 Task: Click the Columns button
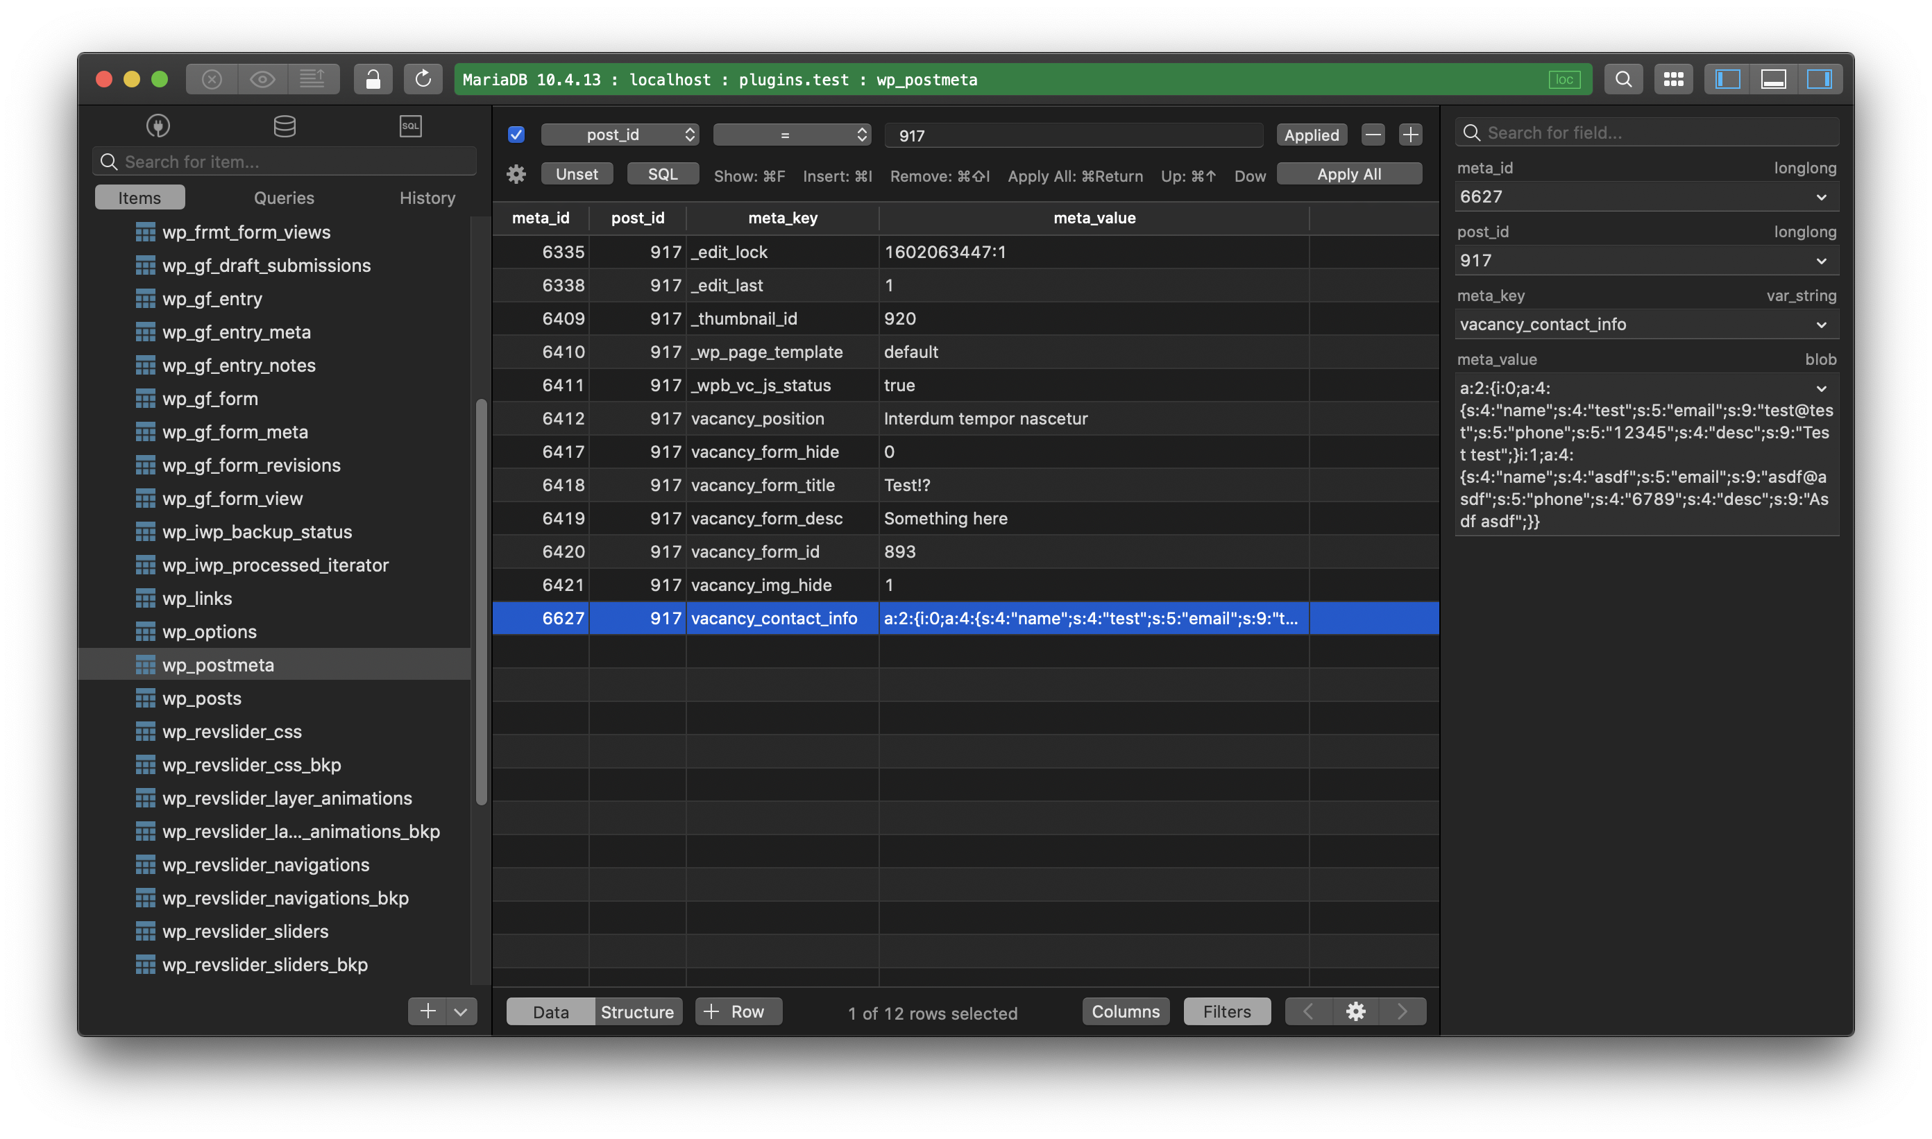click(x=1126, y=1011)
